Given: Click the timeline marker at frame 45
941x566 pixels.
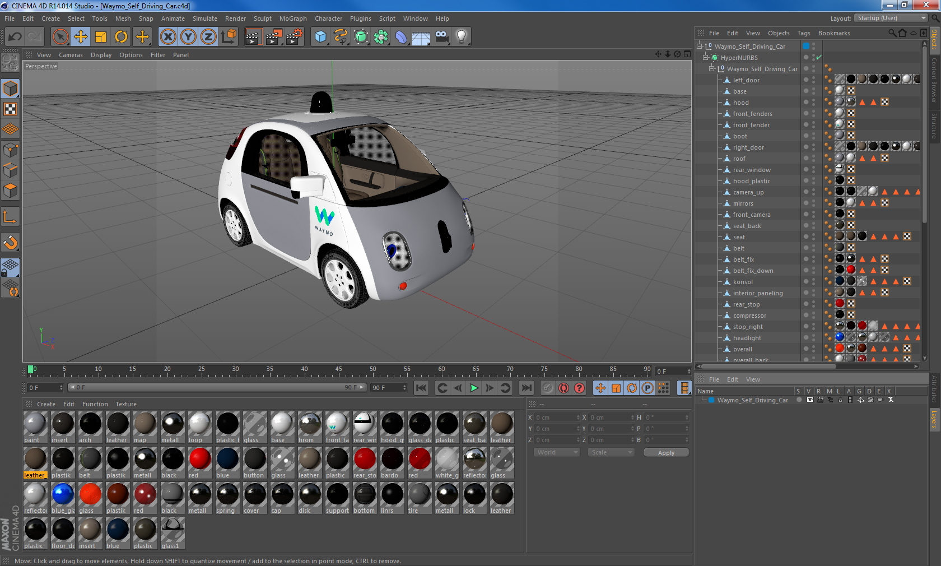Looking at the screenshot, I should point(338,369).
